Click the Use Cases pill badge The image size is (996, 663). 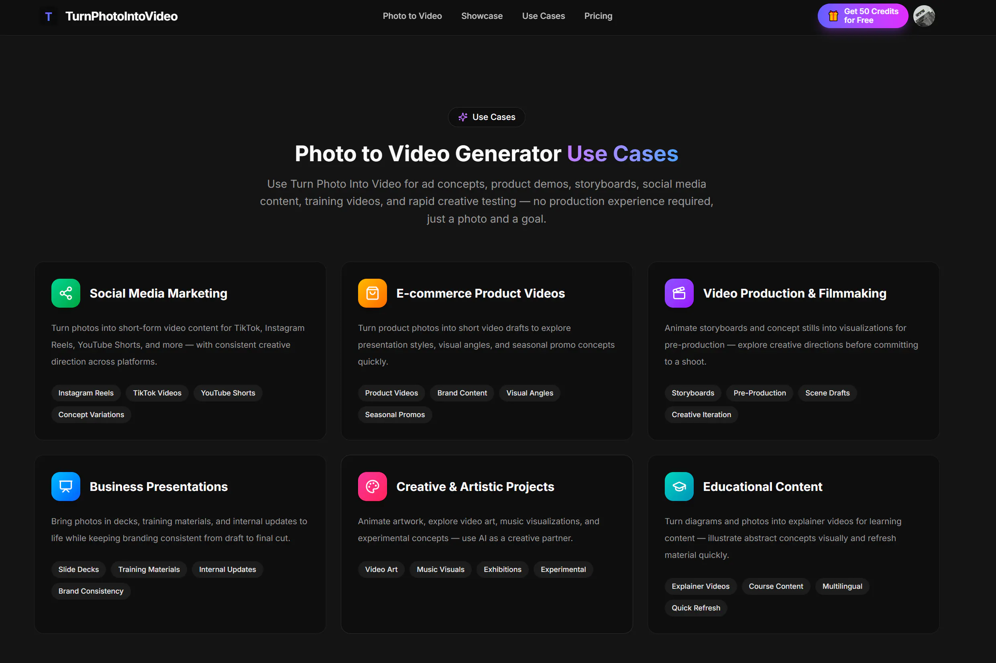pyautogui.click(x=487, y=117)
